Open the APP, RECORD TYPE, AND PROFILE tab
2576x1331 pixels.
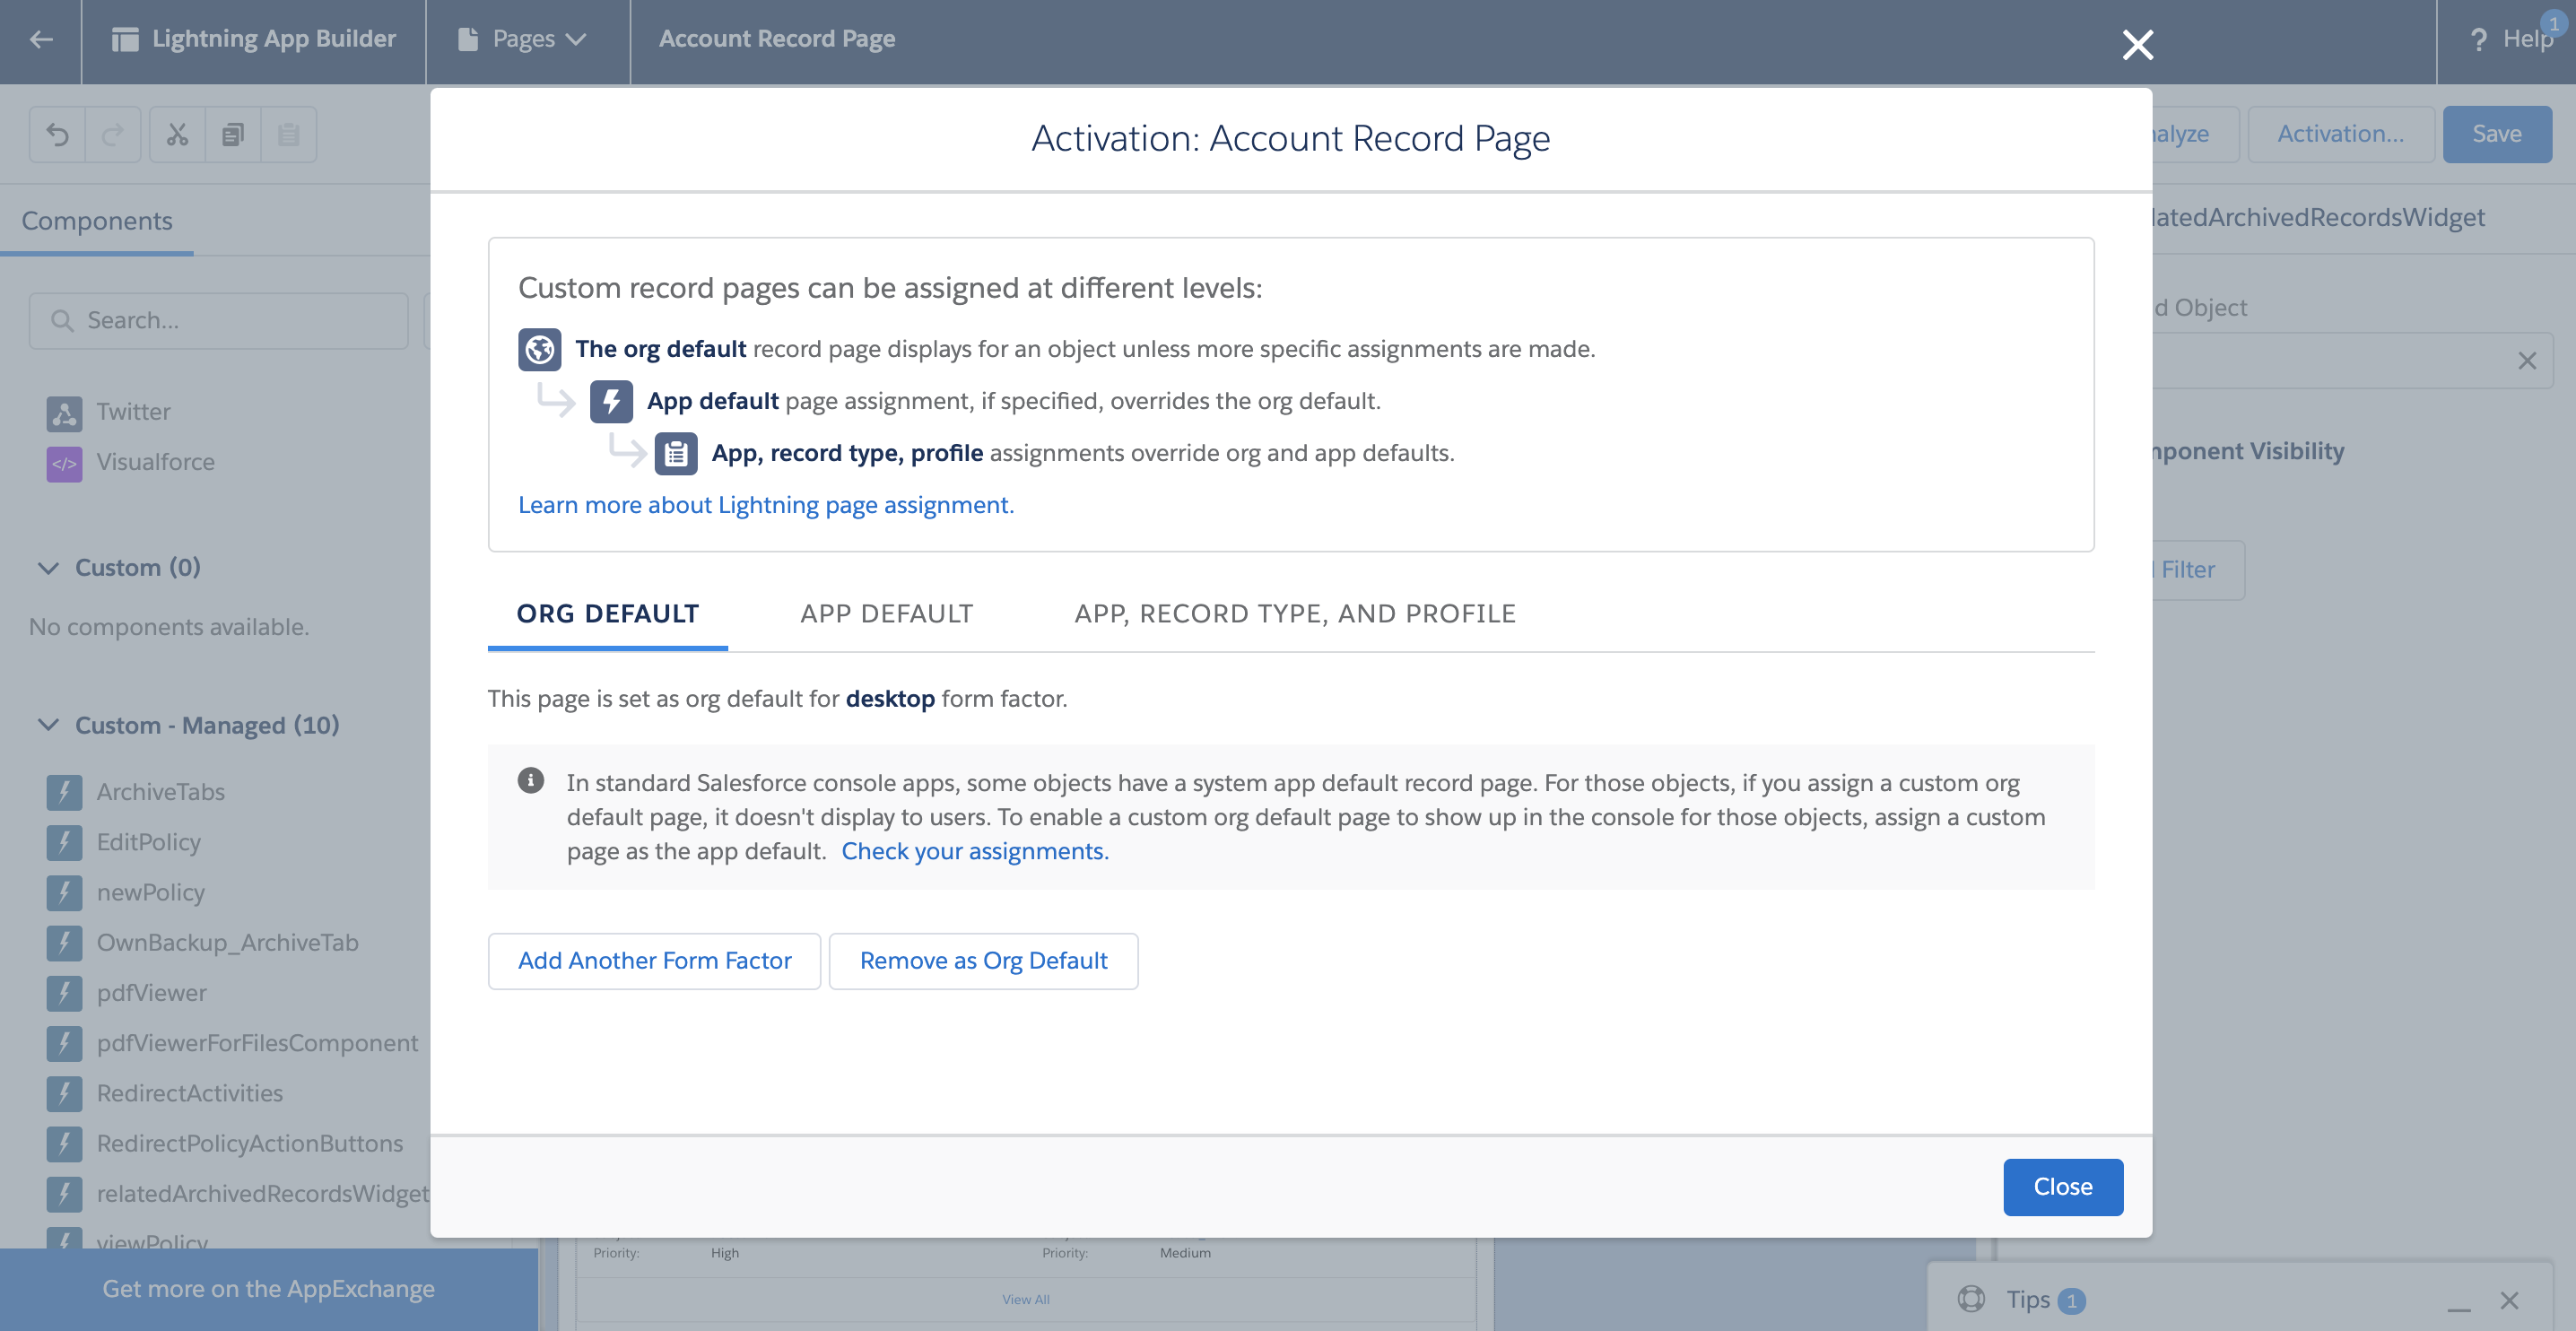1294,613
